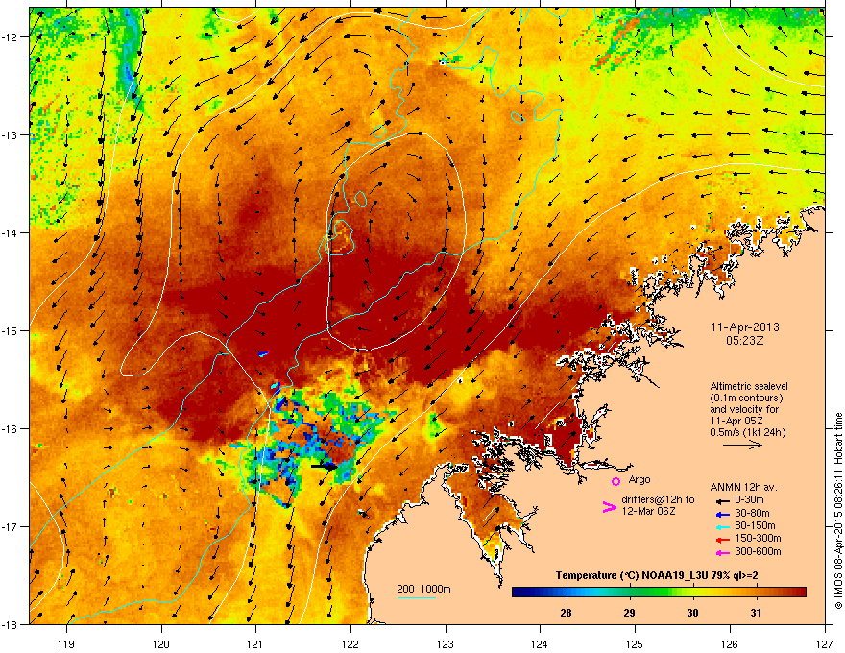Click the 'ANMN 12h av.' legend heading

click(743, 487)
